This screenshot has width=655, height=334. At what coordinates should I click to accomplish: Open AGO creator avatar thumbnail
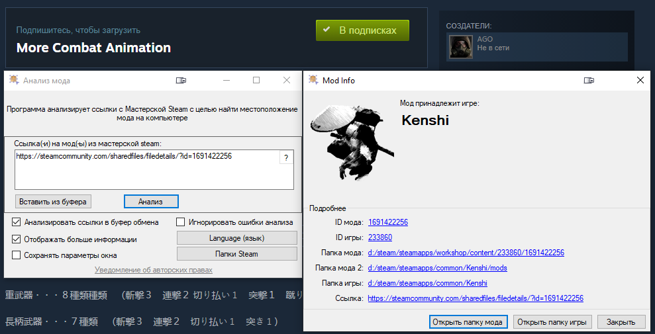(x=462, y=47)
